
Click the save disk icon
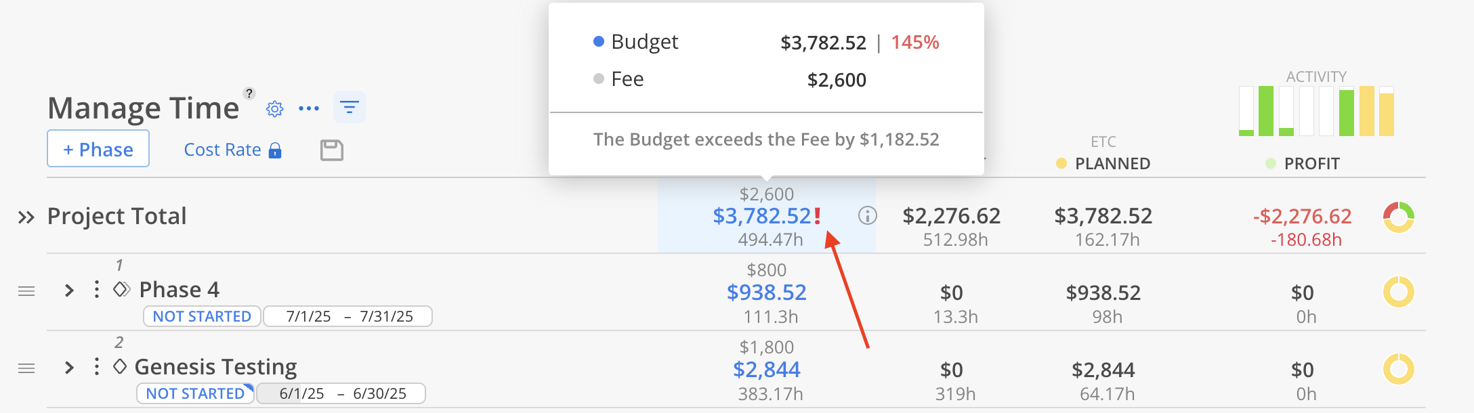[332, 150]
